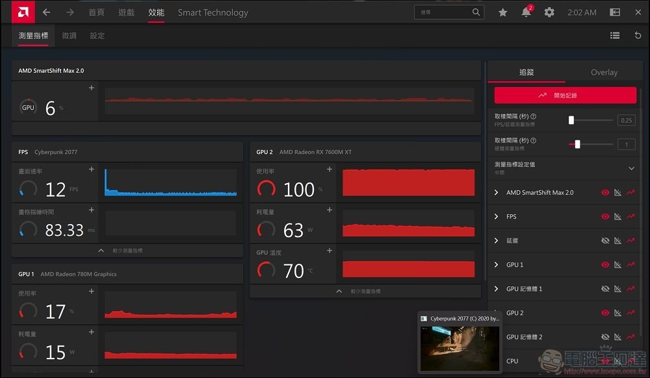This screenshot has width=650, height=378.
Task: Click the search magnifier icon
Action: coord(476,12)
